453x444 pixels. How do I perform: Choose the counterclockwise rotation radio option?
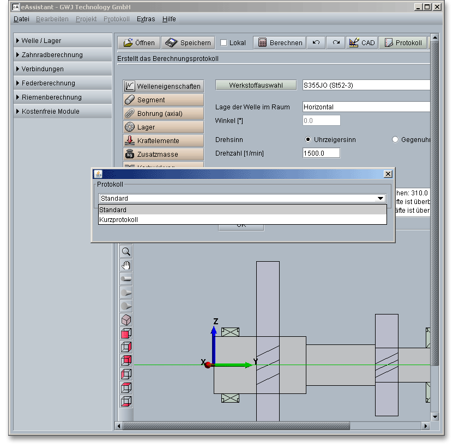point(395,140)
